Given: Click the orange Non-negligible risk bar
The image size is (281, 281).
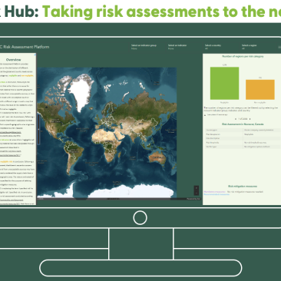Looking at the screenshot, I should (260, 90).
